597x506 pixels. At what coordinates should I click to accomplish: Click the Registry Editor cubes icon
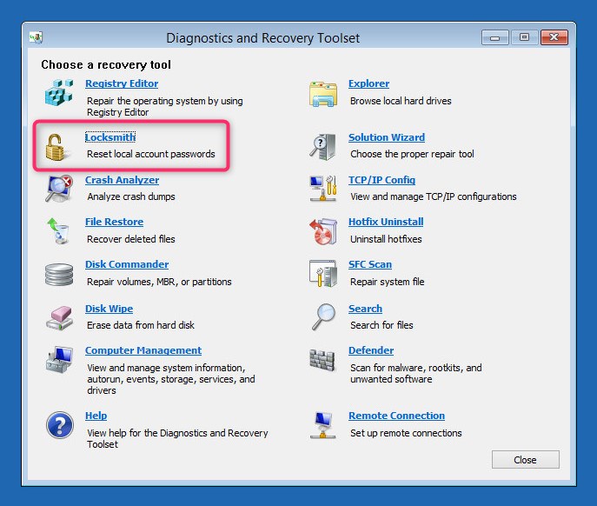pos(58,92)
